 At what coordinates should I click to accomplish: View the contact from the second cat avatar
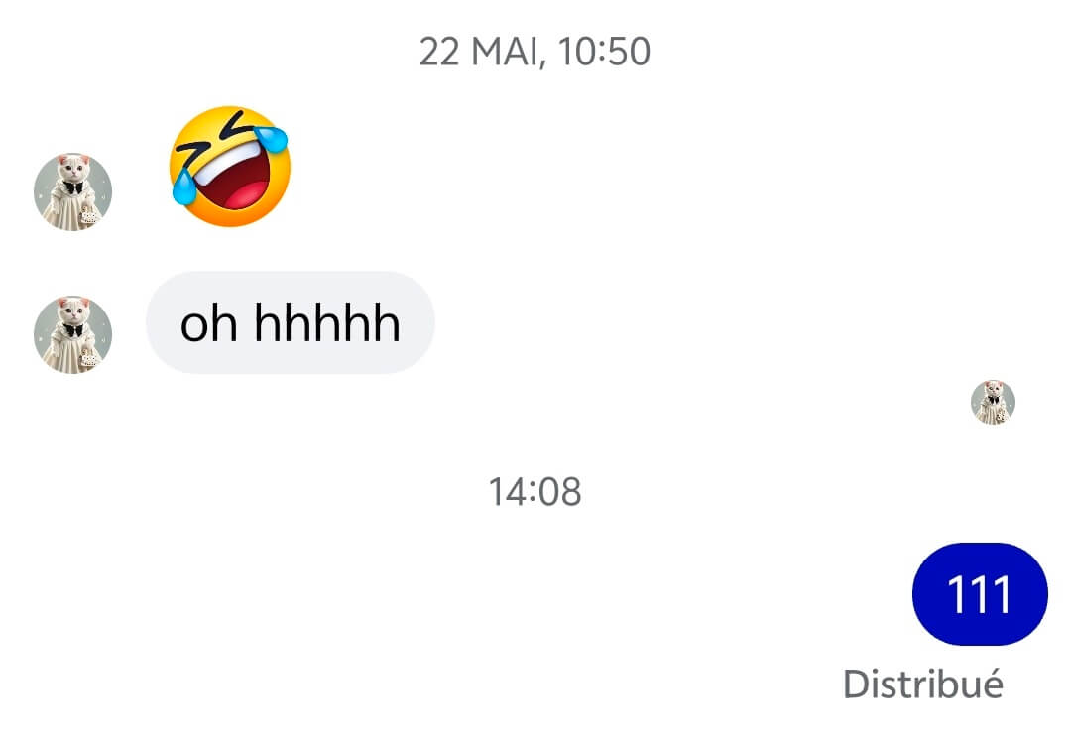72,334
